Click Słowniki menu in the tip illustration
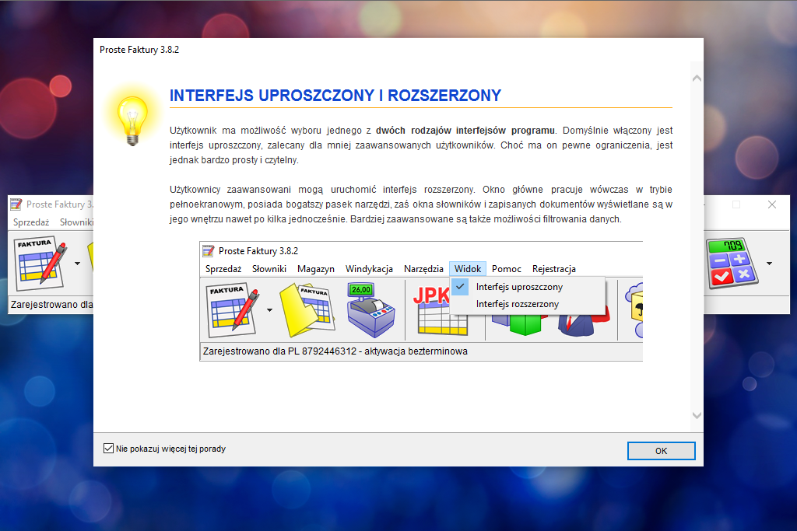 click(x=269, y=269)
